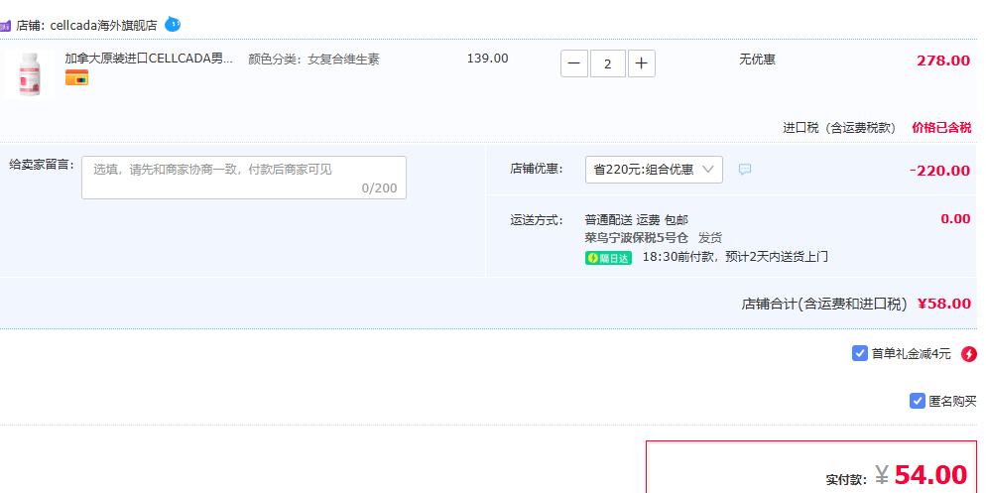Click the final payment amount 54.00
Image resolution: width=986 pixels, height=493 pixels.
point(930,474)
